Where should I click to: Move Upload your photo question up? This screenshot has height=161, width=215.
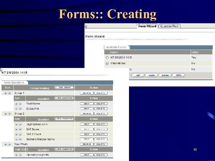(x=16, y=155)
